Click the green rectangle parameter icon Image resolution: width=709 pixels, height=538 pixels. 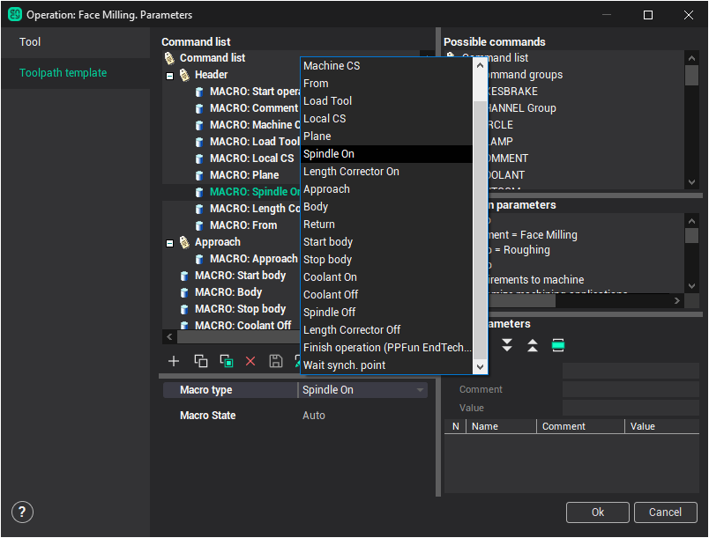point(558,345)
